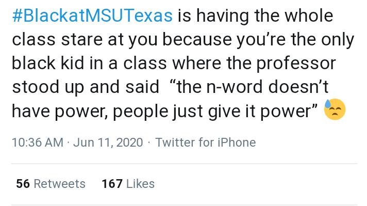This screenshot has width=367, height=206.
Task: Click the word Retweets
Action: (59, 183)
